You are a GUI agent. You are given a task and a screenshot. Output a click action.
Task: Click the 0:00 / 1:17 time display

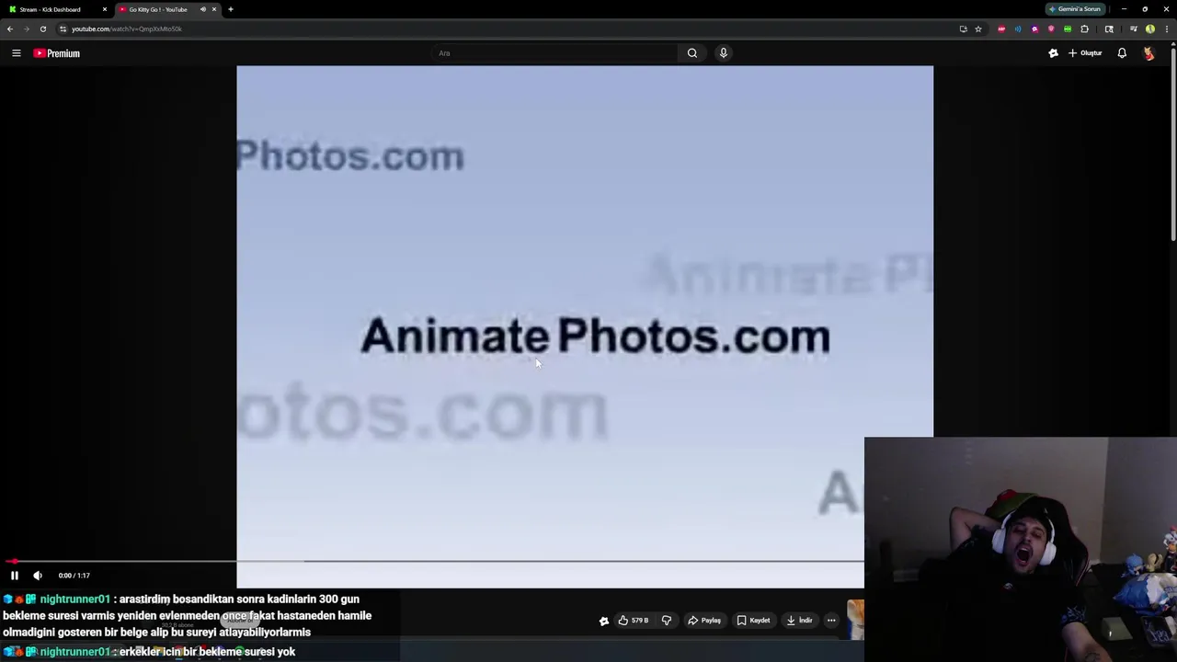click(74, 576)
